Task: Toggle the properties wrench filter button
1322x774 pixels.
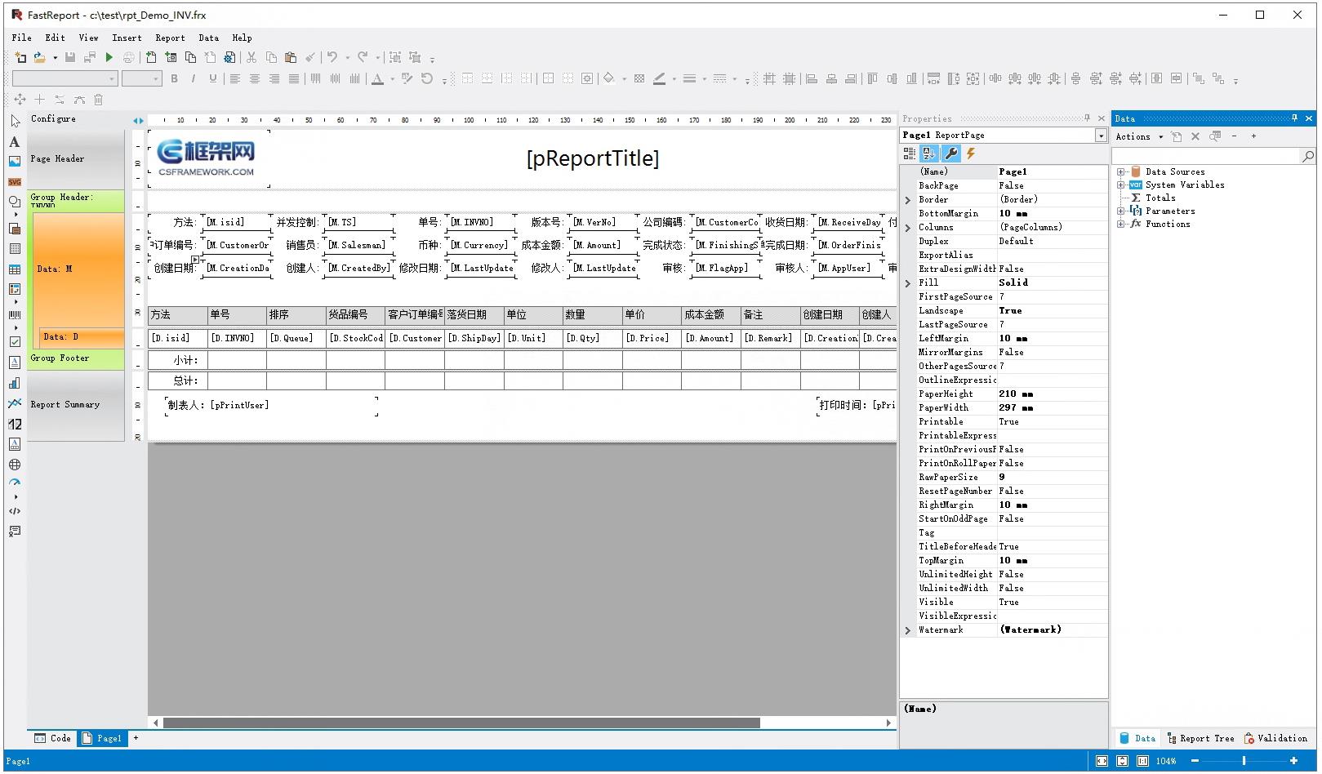Action: (x=950, y=153)
